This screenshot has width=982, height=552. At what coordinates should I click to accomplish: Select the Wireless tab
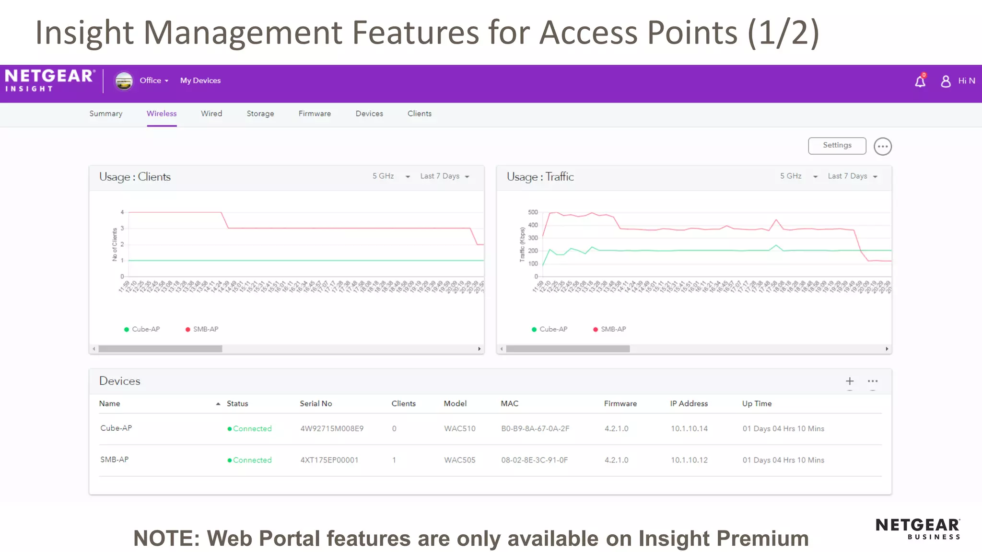[162, 114]
